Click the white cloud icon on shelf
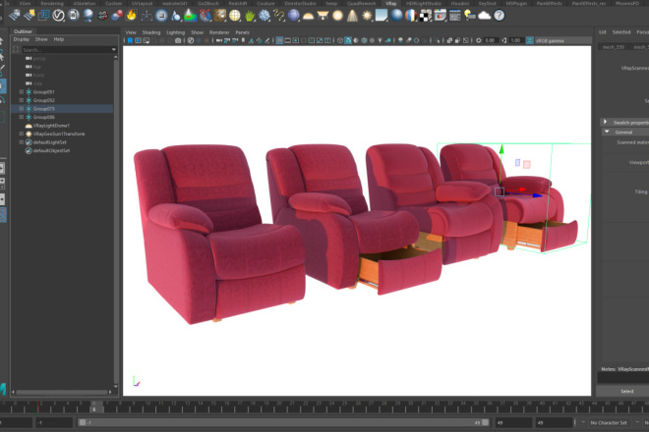Image resolution: width=649 pixels, height=432 pixels. [484, 16]
